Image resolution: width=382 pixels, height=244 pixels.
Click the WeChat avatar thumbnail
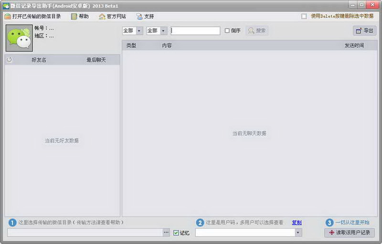click(19, 38)
